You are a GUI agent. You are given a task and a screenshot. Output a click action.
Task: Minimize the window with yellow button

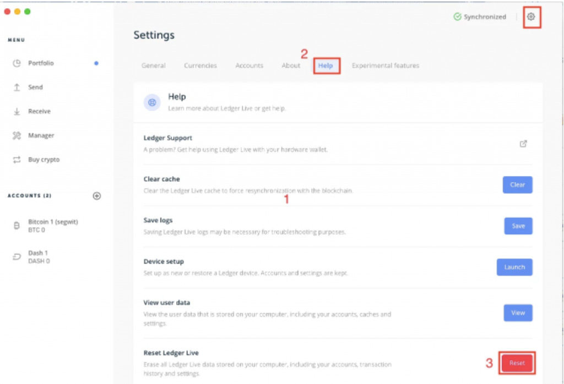coord(17,12)
